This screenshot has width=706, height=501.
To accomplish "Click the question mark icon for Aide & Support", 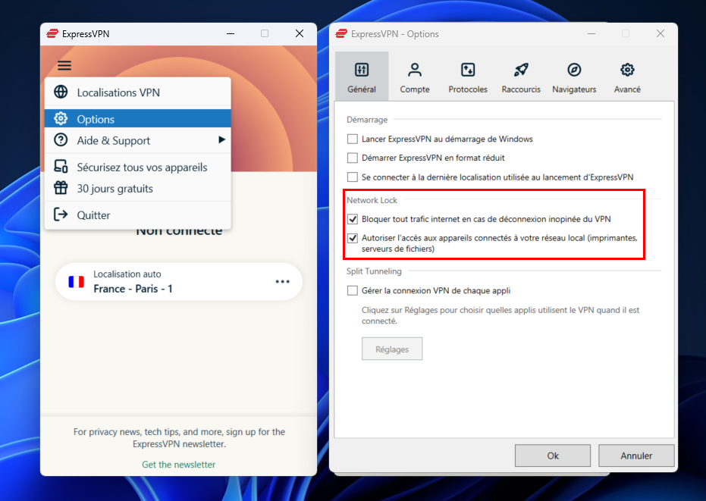I will 61,140.
